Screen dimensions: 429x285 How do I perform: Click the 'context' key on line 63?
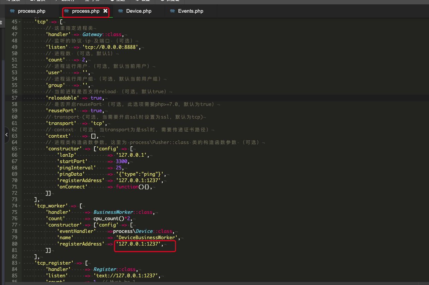(58, 136)
